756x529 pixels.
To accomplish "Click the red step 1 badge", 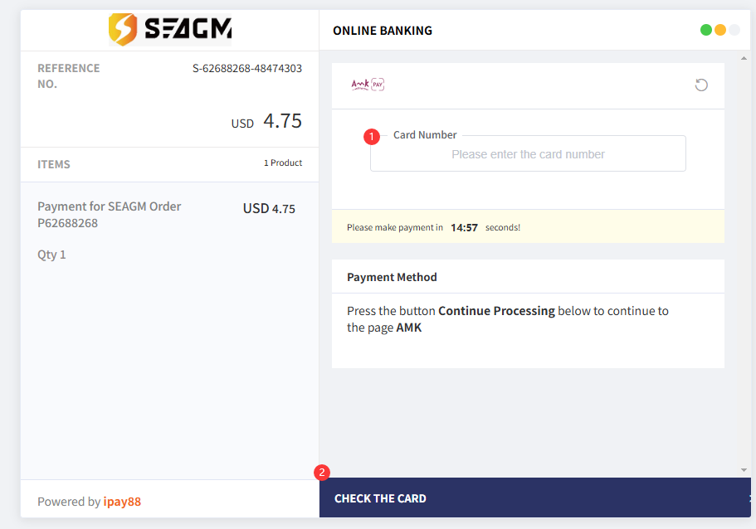I will pos(371,136).
